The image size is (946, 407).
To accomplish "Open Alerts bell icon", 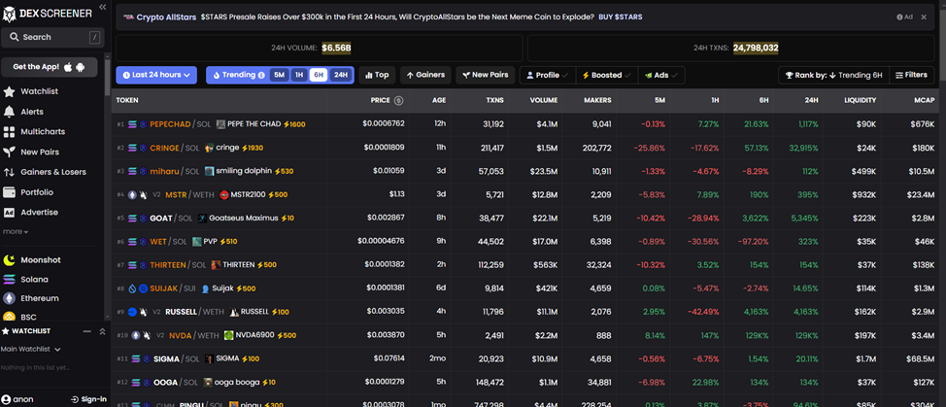I will pyautogui.click(x=9, y=112).
